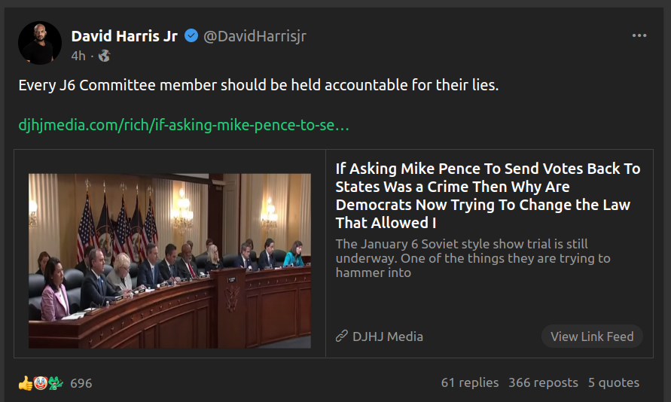Open the djhjmedia.com article link
This screenshot has width=671, height=402.
click(x=184, y=125)
